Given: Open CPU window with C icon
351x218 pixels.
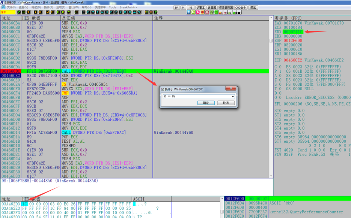Looking at the screenshot, I should (x=111, y=12).
